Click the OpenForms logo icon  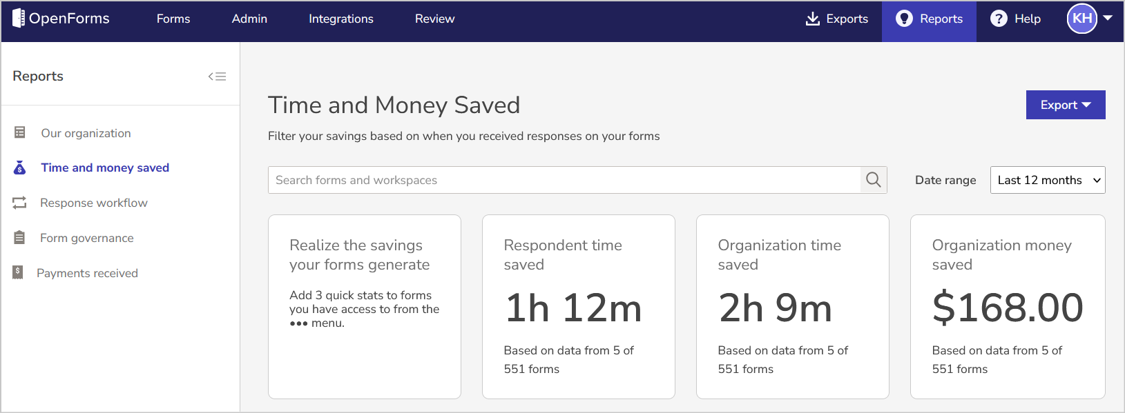(x=19, y=19)
